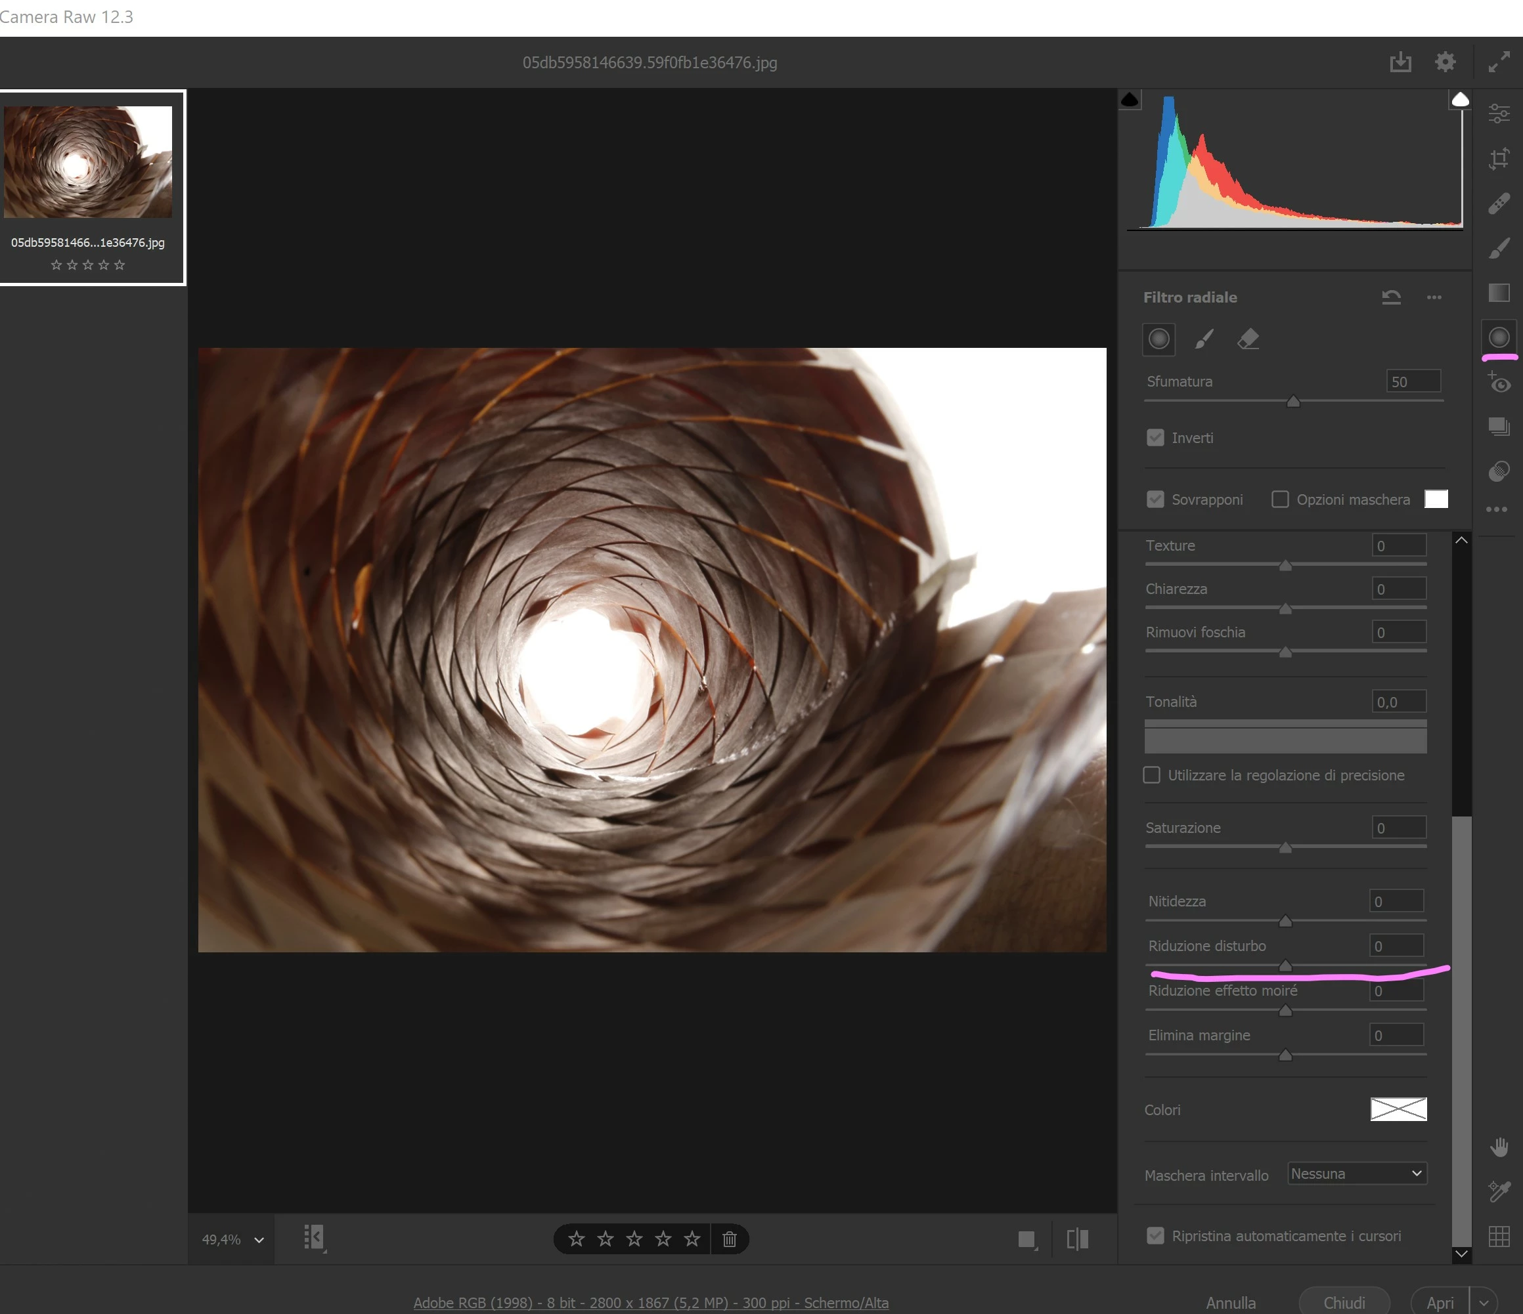
Task: Click the Colori color swatch
Action: (x=1398, y=1109)
